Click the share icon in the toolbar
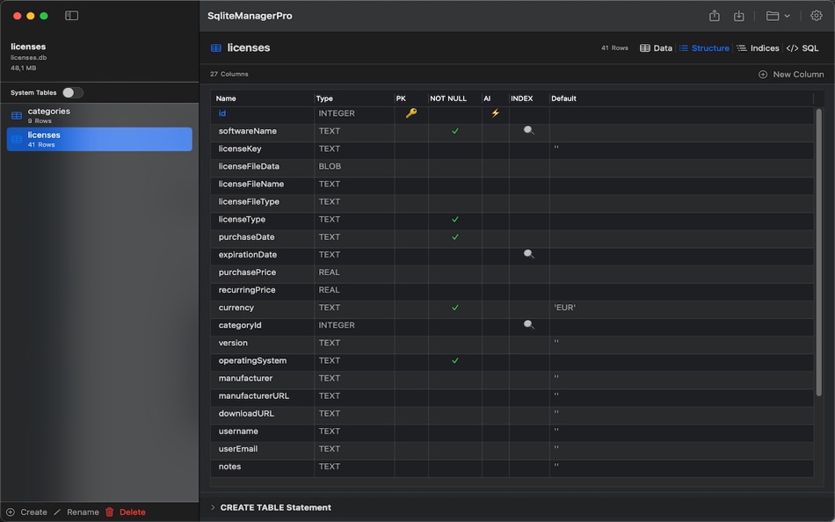 click(714, 16)
